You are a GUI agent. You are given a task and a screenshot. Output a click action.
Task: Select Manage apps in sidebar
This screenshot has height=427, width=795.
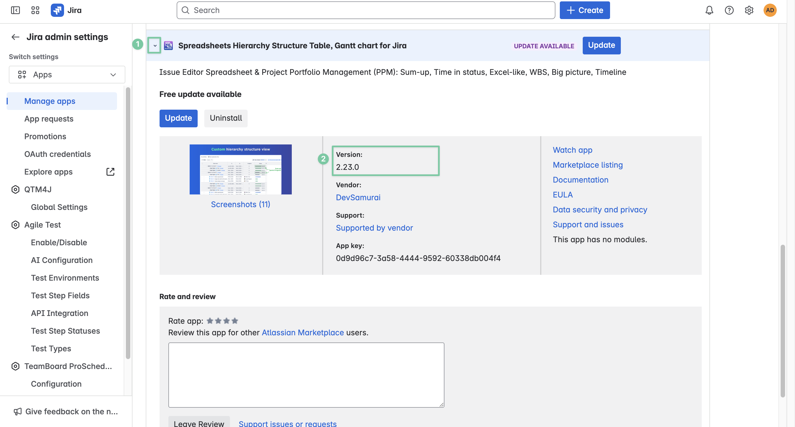pos(50,101)
